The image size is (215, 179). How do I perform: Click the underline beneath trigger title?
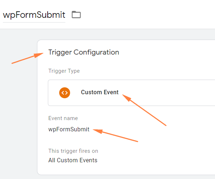click(34, 22)
